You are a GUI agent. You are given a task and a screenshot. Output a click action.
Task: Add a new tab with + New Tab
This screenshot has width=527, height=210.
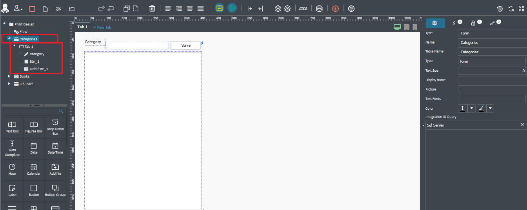click(102, 27)
